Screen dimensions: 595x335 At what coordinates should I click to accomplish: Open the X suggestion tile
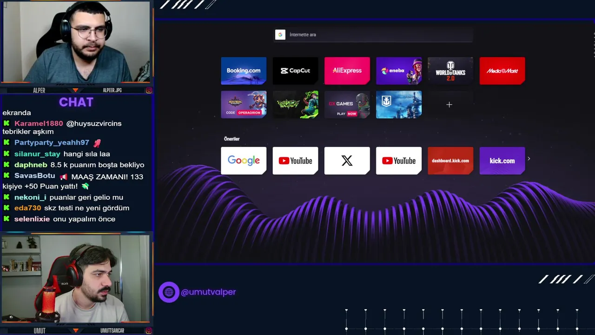click(x=347, y=161)
